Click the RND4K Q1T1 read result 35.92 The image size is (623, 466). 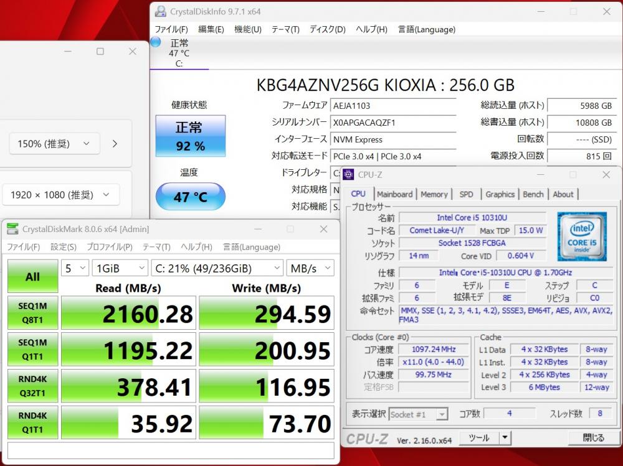point(129,422)
